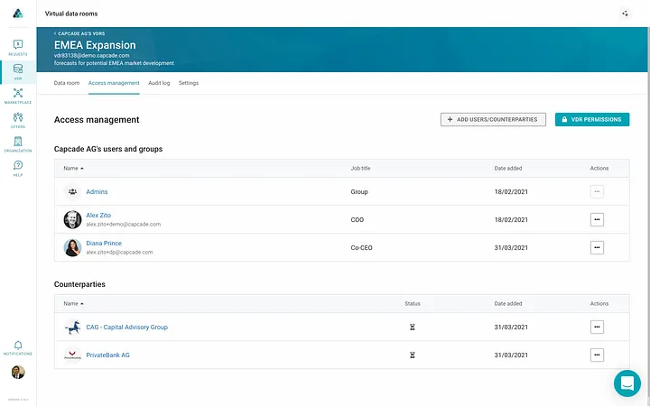Open the Alex Zito user link
The width and height of the screenshot is (650, 406).
tap(98, 216)
